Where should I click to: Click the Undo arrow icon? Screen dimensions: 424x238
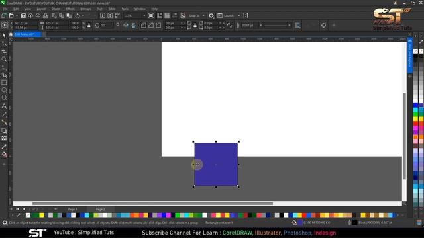pos(78,15)
